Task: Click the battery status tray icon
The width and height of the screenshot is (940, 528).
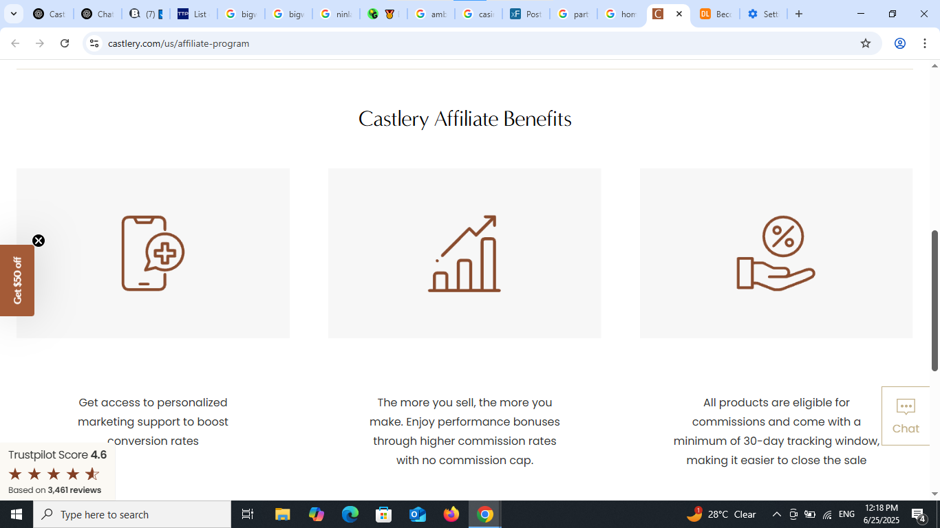Action: coord(810,514)
